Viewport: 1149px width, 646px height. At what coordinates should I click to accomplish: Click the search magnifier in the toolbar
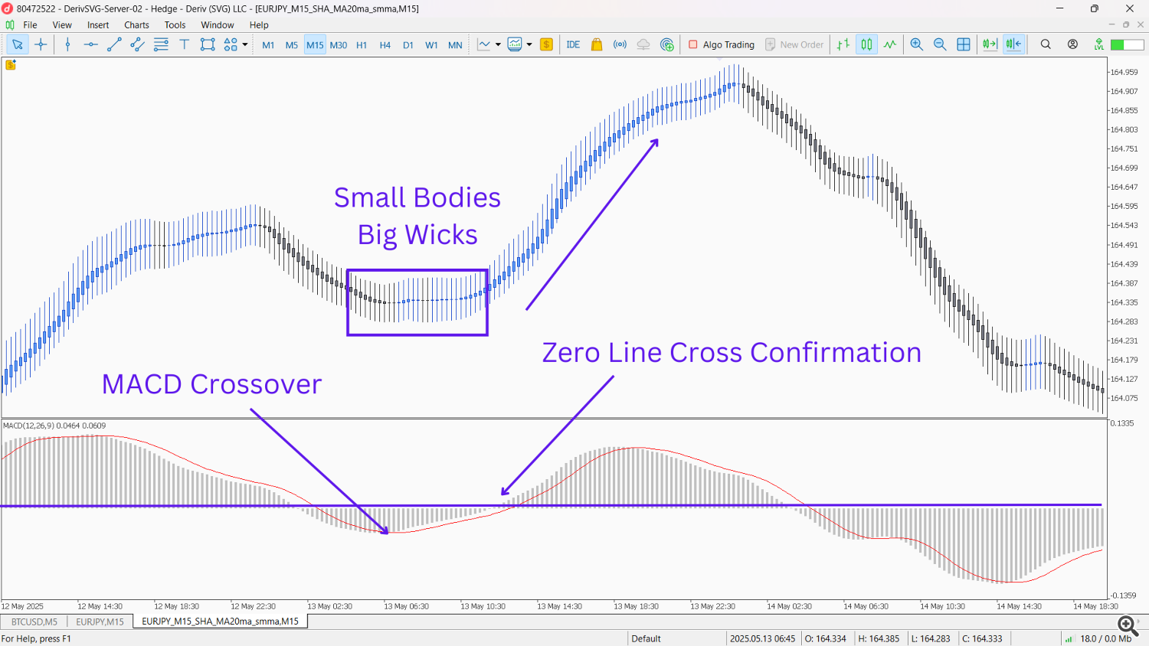pyautogui.click(x=1046, y=44)
